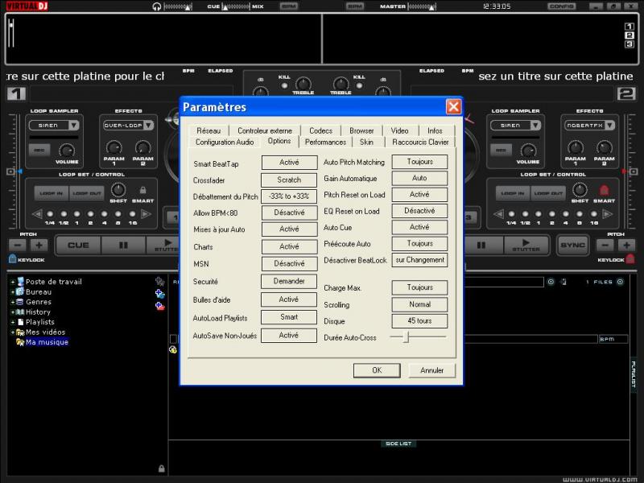This screenshot has height=483, width=644.
Task: Select Ma musique folder in tree
Action: click(47, 342)
